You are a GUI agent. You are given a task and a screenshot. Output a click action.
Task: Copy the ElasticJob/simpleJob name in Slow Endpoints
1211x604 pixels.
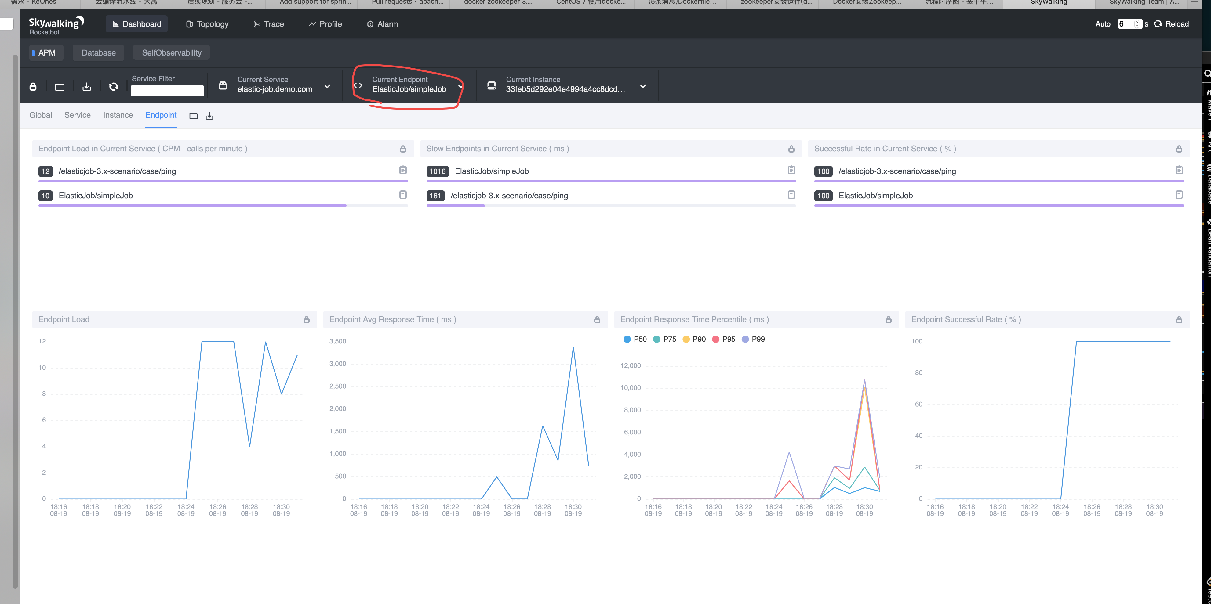791,170
